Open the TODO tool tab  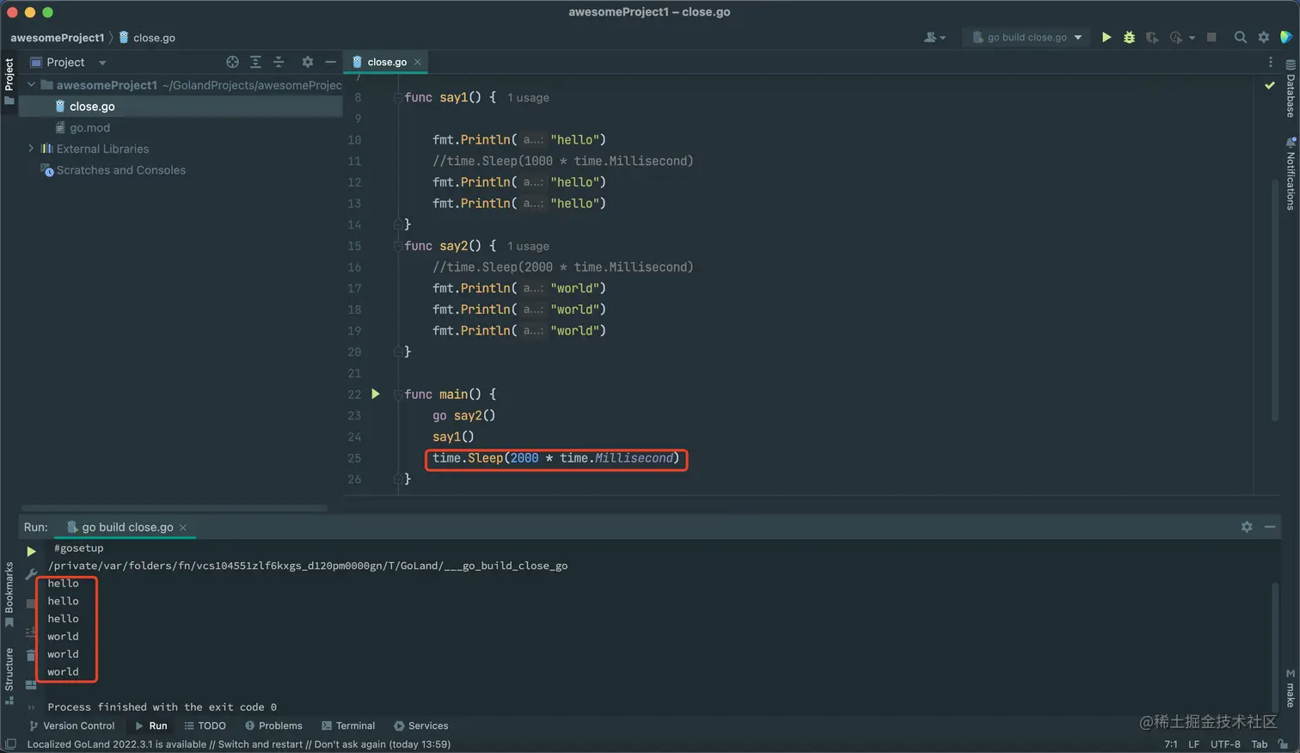205,725
